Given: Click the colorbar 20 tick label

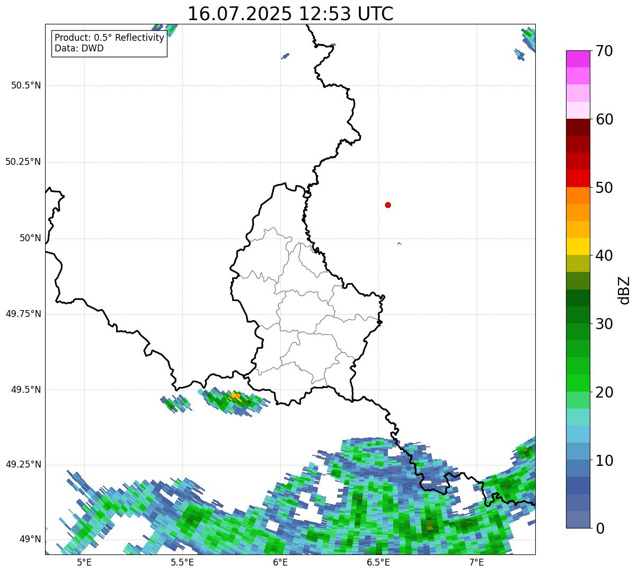Looking at the screenshot, I should coord(604,392).
